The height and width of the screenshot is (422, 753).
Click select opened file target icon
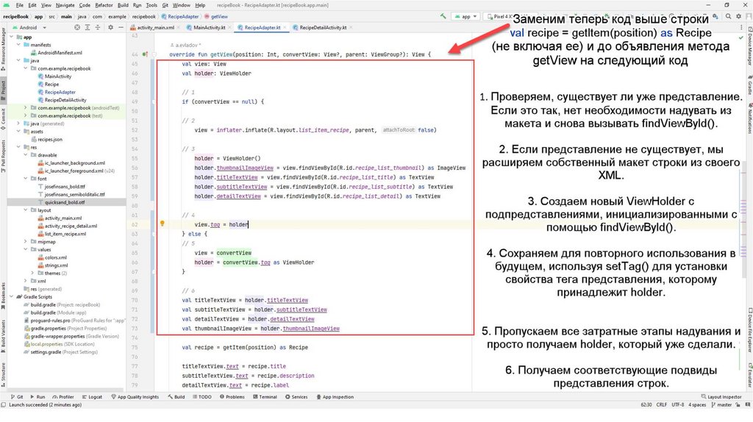click(x=77, y=28)
